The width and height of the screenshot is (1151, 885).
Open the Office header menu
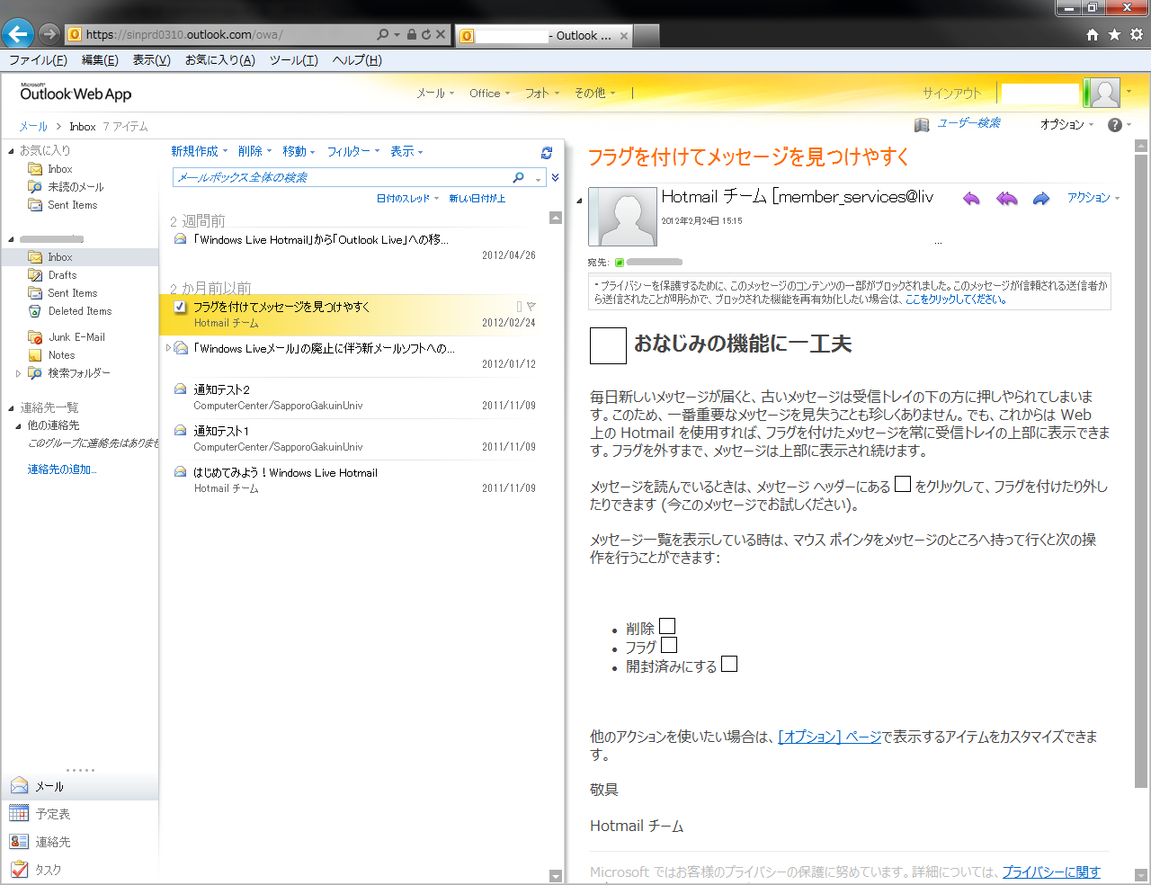[x=489, y=94]
